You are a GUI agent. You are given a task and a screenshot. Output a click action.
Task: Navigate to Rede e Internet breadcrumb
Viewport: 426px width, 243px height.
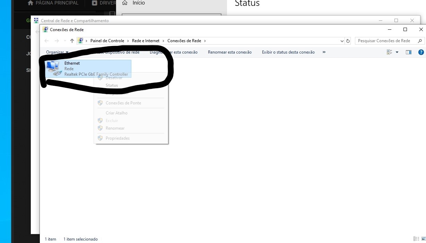point(146,41)
